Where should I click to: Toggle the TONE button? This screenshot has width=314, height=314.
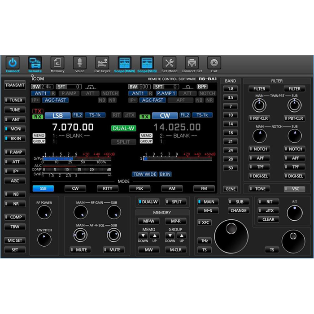(259, 189)
